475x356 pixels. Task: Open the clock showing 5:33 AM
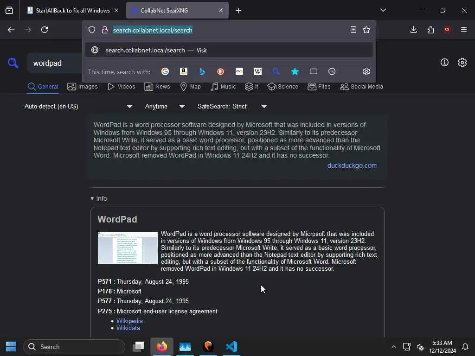click(x=442, y=347)
